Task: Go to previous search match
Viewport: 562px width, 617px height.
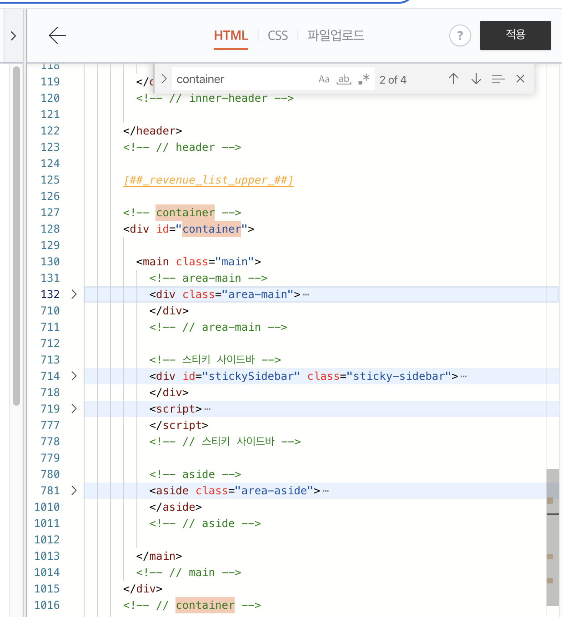Action: 453,79
